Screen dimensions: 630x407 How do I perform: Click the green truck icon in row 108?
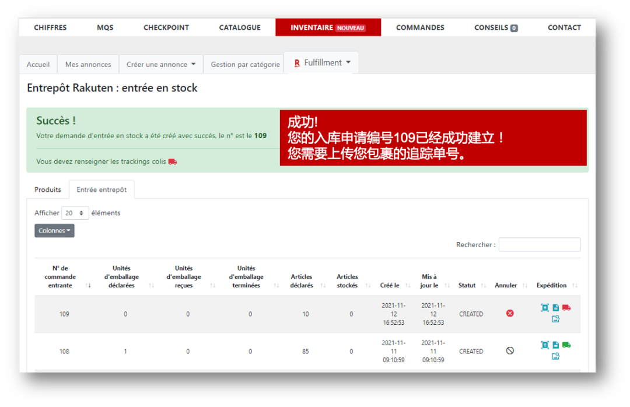[566, 345]
